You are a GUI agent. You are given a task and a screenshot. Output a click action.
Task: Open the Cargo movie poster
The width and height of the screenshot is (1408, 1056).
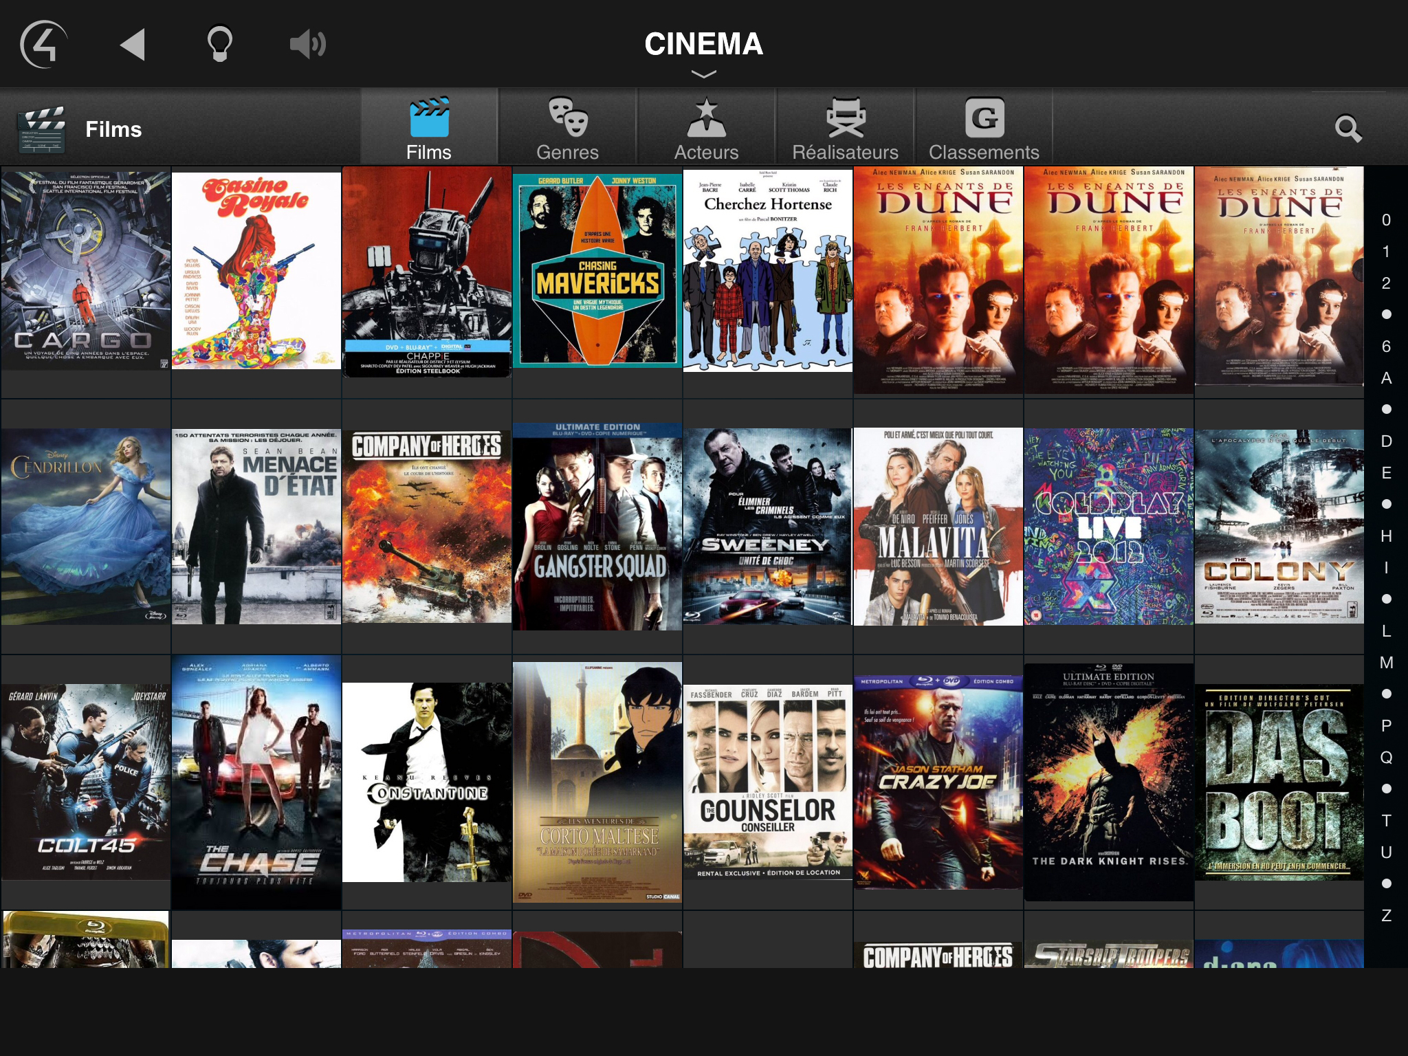pyautogui.click(x=86, y=272)
